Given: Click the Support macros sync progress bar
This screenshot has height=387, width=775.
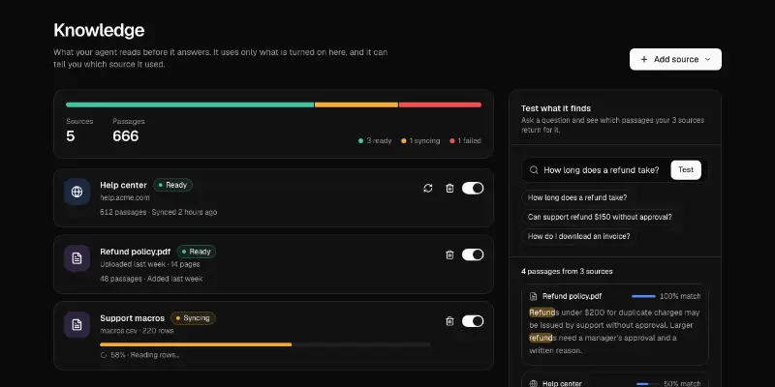Looking at the screenshot, I should point(264,344).
